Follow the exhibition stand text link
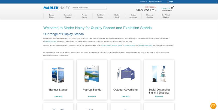The height and width of the screenshot is (110, 218). click(x=51, y=41)
